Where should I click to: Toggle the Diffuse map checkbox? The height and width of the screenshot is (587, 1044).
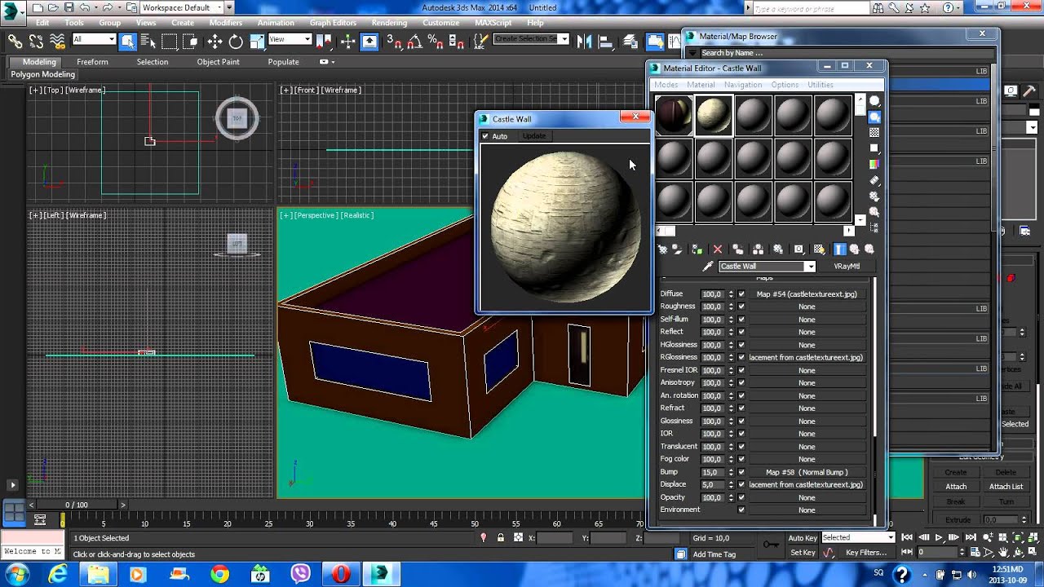741,294
